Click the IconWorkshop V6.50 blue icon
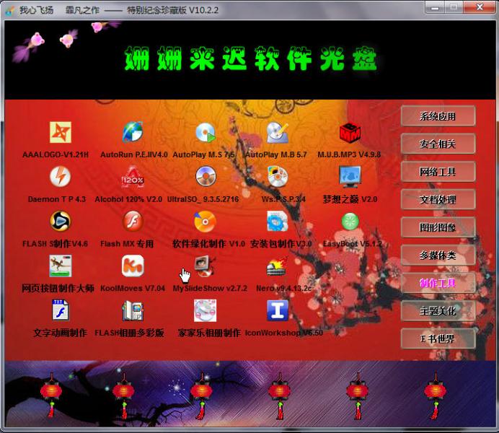This screenshot has width=499, height=433. (x=278, y=310)
